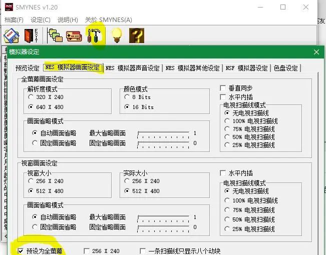Viewport: 326px width, 255px height.
Task: Adjust fullscreen 固定省略画面 slider
Action: coord(163,144)
